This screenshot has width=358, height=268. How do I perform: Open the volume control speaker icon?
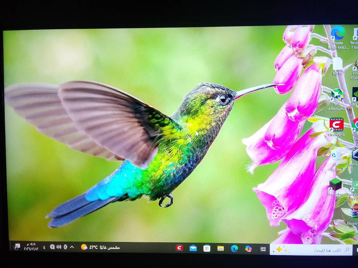click(59, 247)
